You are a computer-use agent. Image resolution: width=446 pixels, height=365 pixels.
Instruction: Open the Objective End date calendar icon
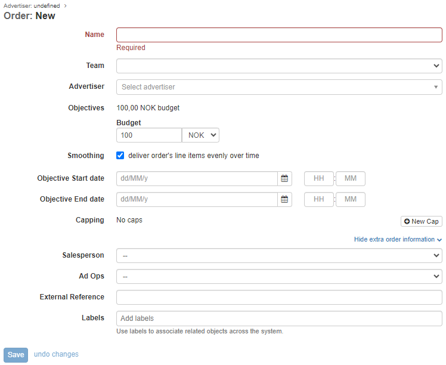pyautogui.click(x=284, y=199)
